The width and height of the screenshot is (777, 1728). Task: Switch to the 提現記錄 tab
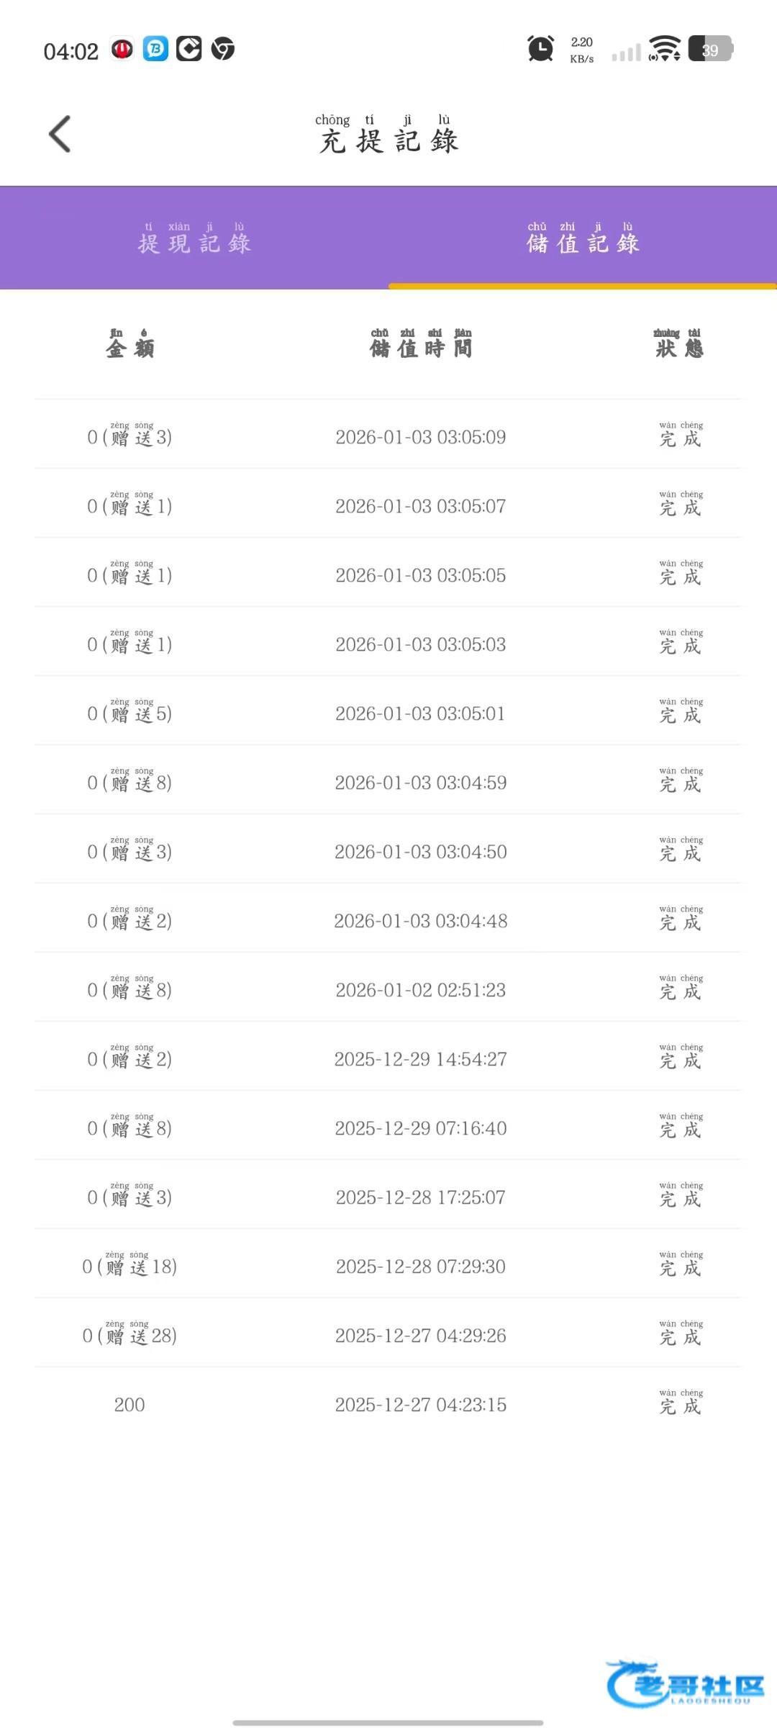(194, 238)
